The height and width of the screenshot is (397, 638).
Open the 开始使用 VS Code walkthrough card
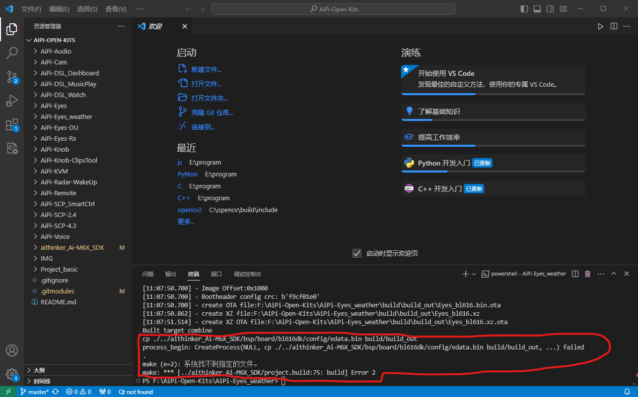click(493, 79)
